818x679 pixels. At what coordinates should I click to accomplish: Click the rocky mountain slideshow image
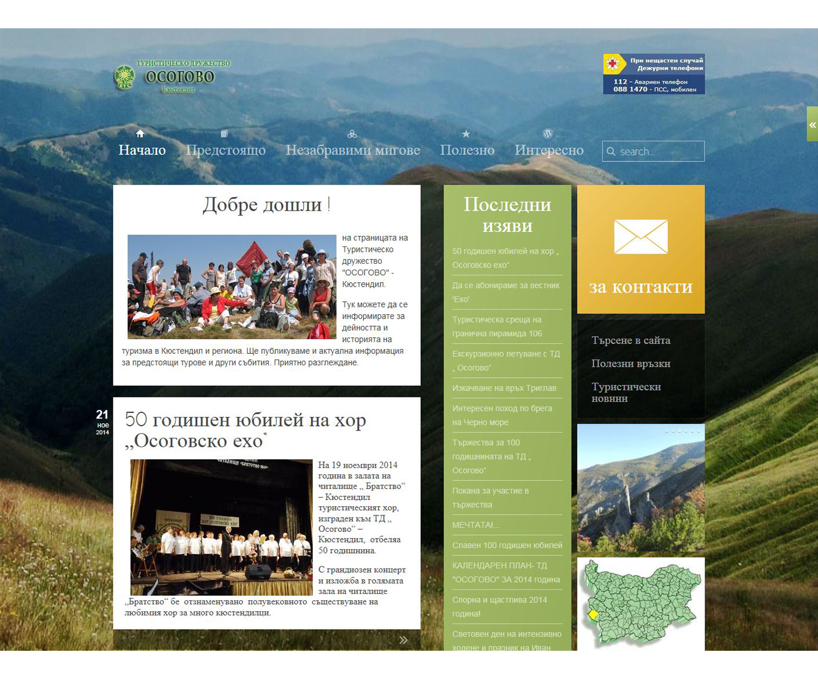tap(641, 488)
